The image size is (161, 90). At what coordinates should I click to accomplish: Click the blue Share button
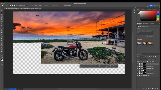(x=151, y=5)
